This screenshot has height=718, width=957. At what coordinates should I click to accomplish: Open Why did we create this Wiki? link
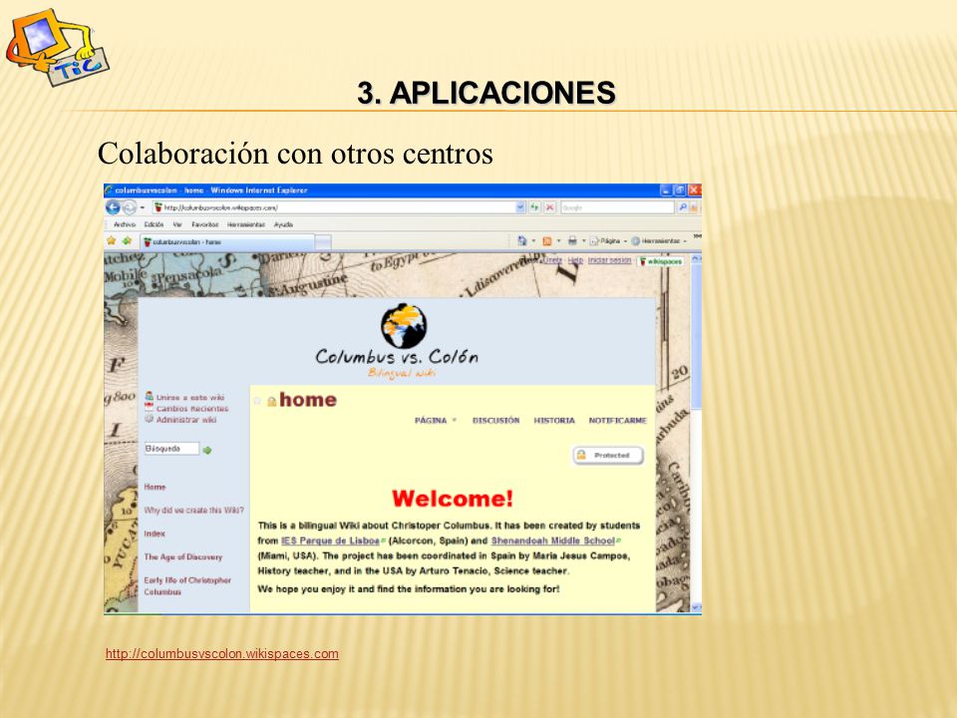pos(194,511)
